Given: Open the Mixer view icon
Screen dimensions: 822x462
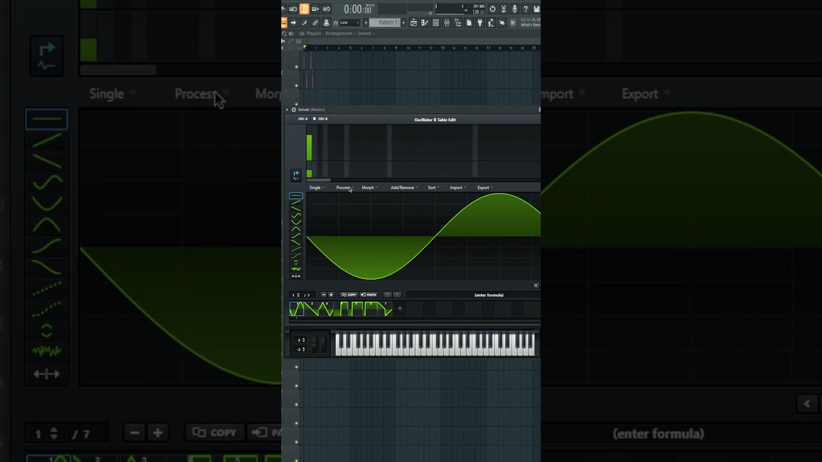Looking at the screenshot, I should click(x=447, y=22).
